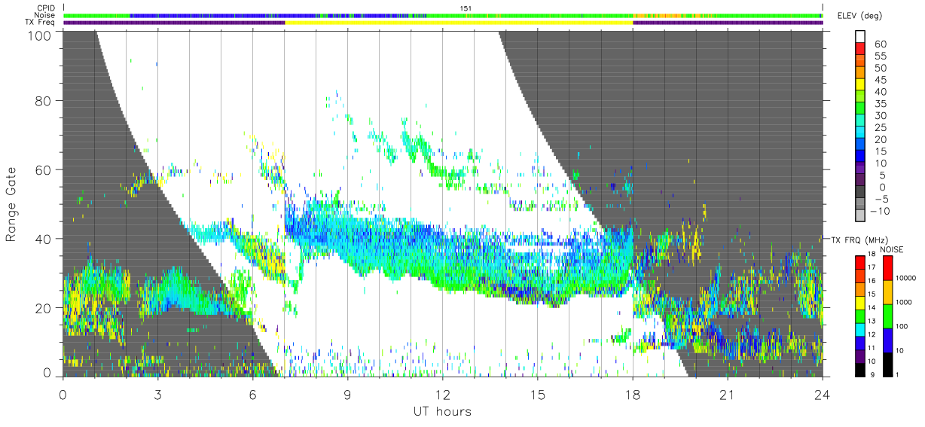Click the 'CPID' row label

pos(45,8)
